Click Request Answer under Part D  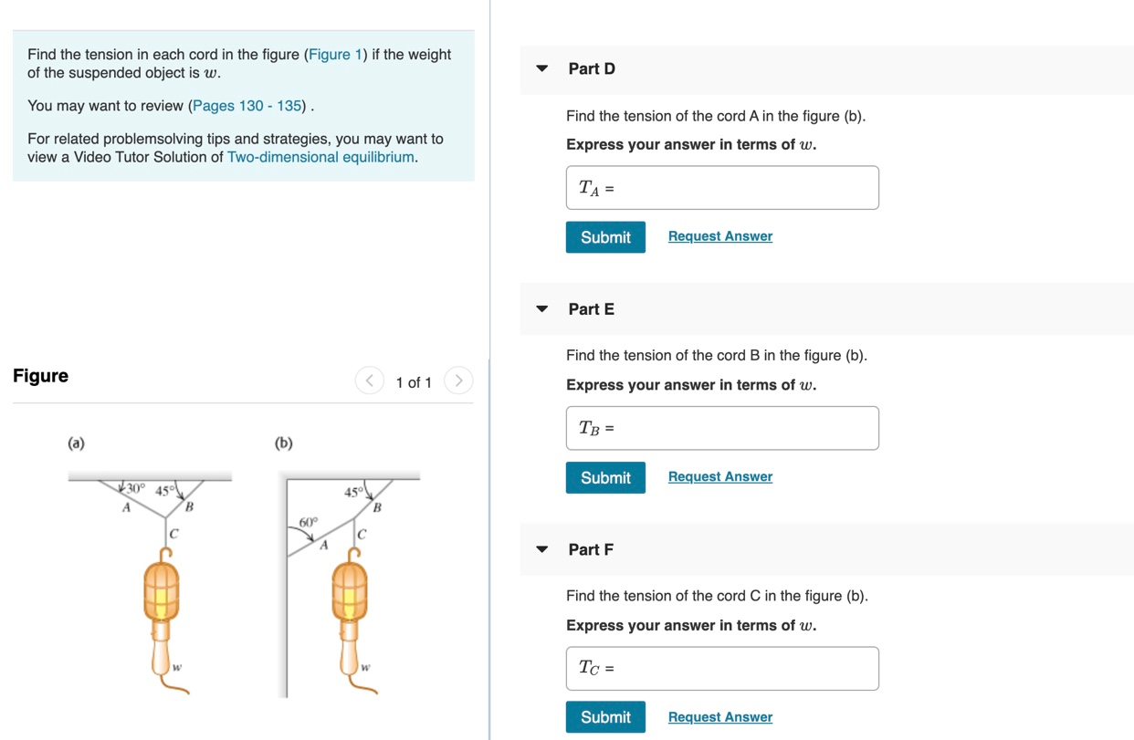coord(719,235)
